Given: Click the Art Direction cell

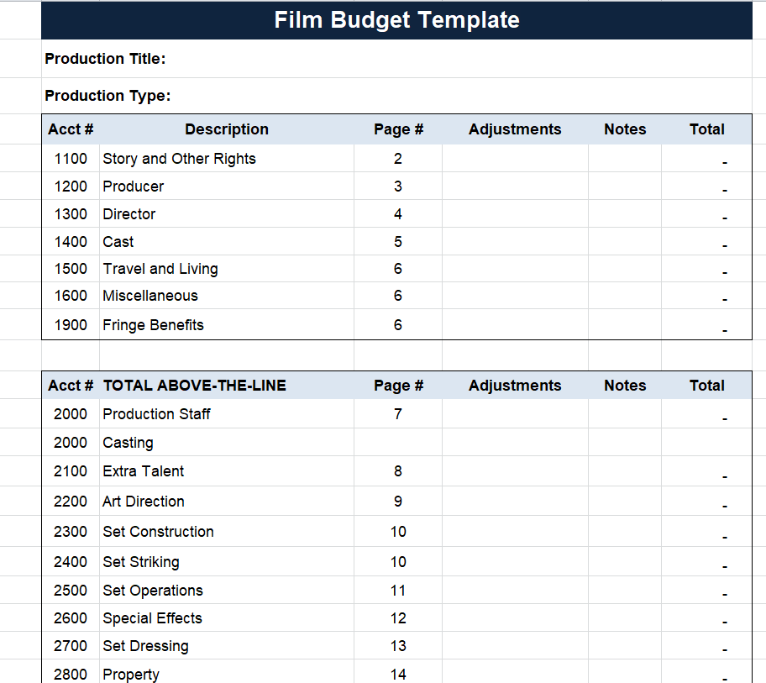Looking at the screenshot, I should click(144, 502).
